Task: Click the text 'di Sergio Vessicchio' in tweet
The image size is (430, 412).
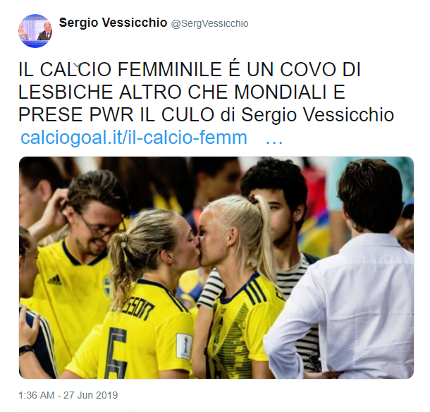Action: pos(307,114)
